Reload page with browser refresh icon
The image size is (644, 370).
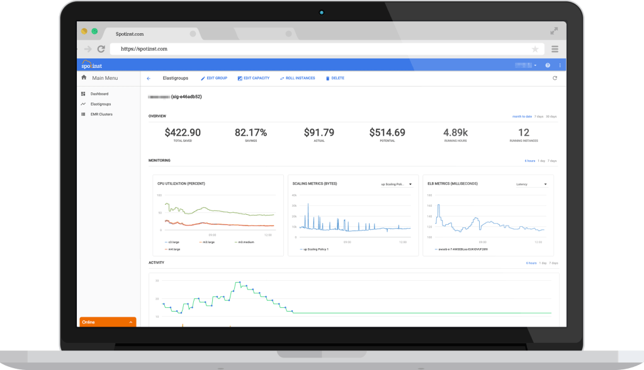[x=101, y=49]
